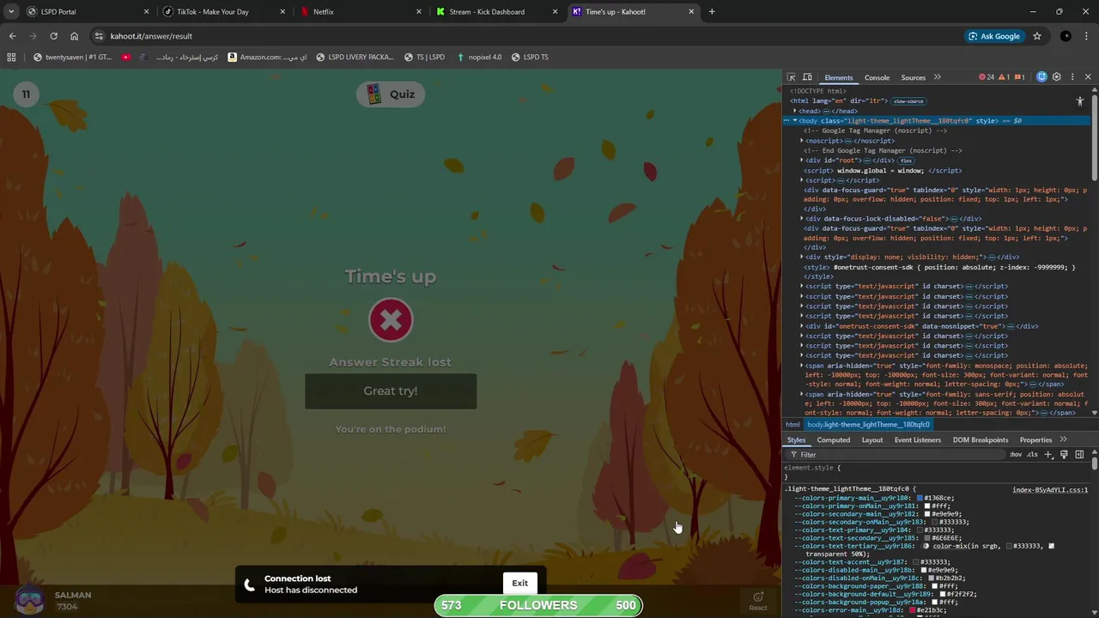
Task: Click the view-source link badge
Action: point(908,101)
